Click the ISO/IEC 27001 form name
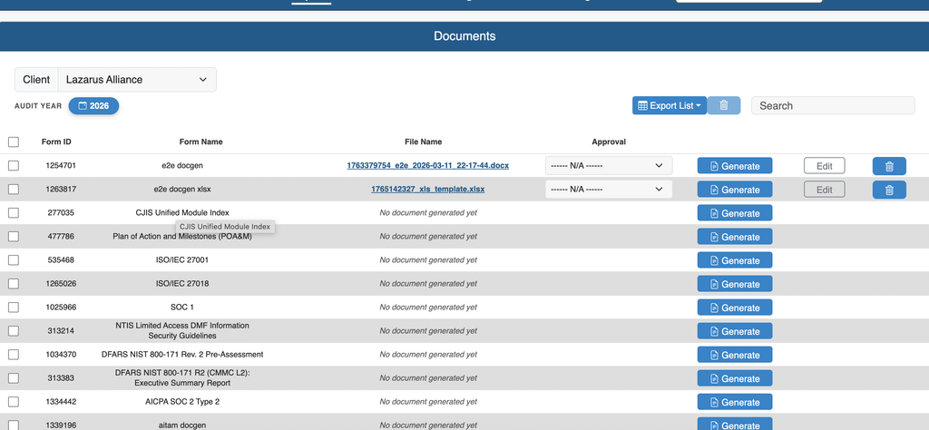This screenshot has height=430, width=929. click(x=181, y=260)
